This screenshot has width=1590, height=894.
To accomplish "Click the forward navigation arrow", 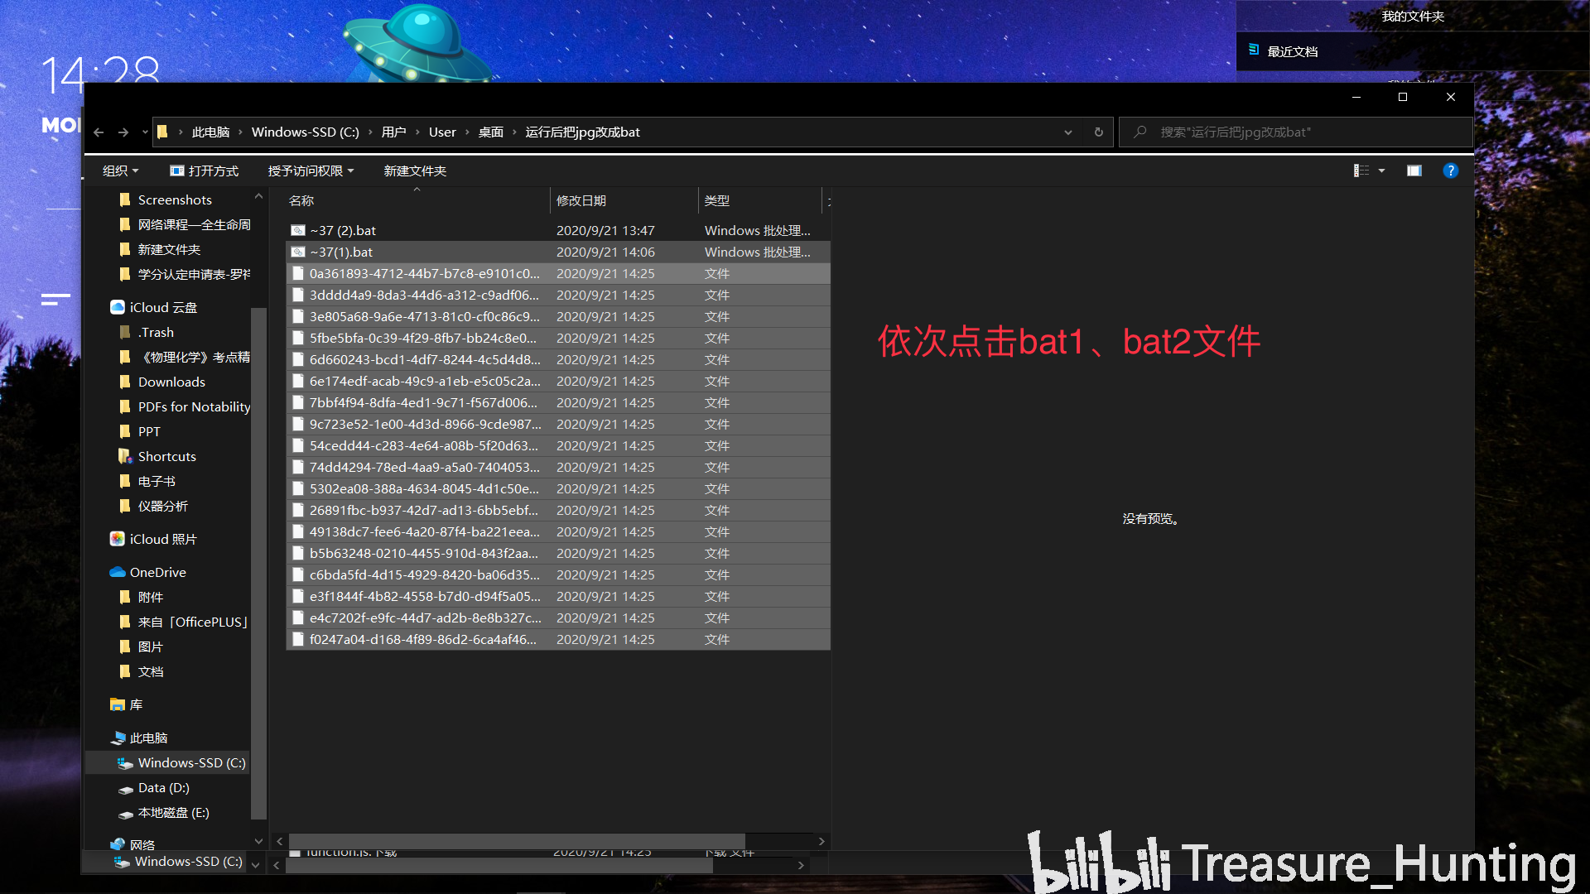I will [123, 132].
